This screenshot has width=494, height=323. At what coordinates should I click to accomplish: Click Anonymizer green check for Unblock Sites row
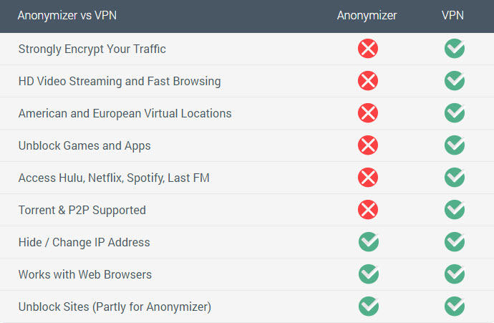tap(369, 307)
